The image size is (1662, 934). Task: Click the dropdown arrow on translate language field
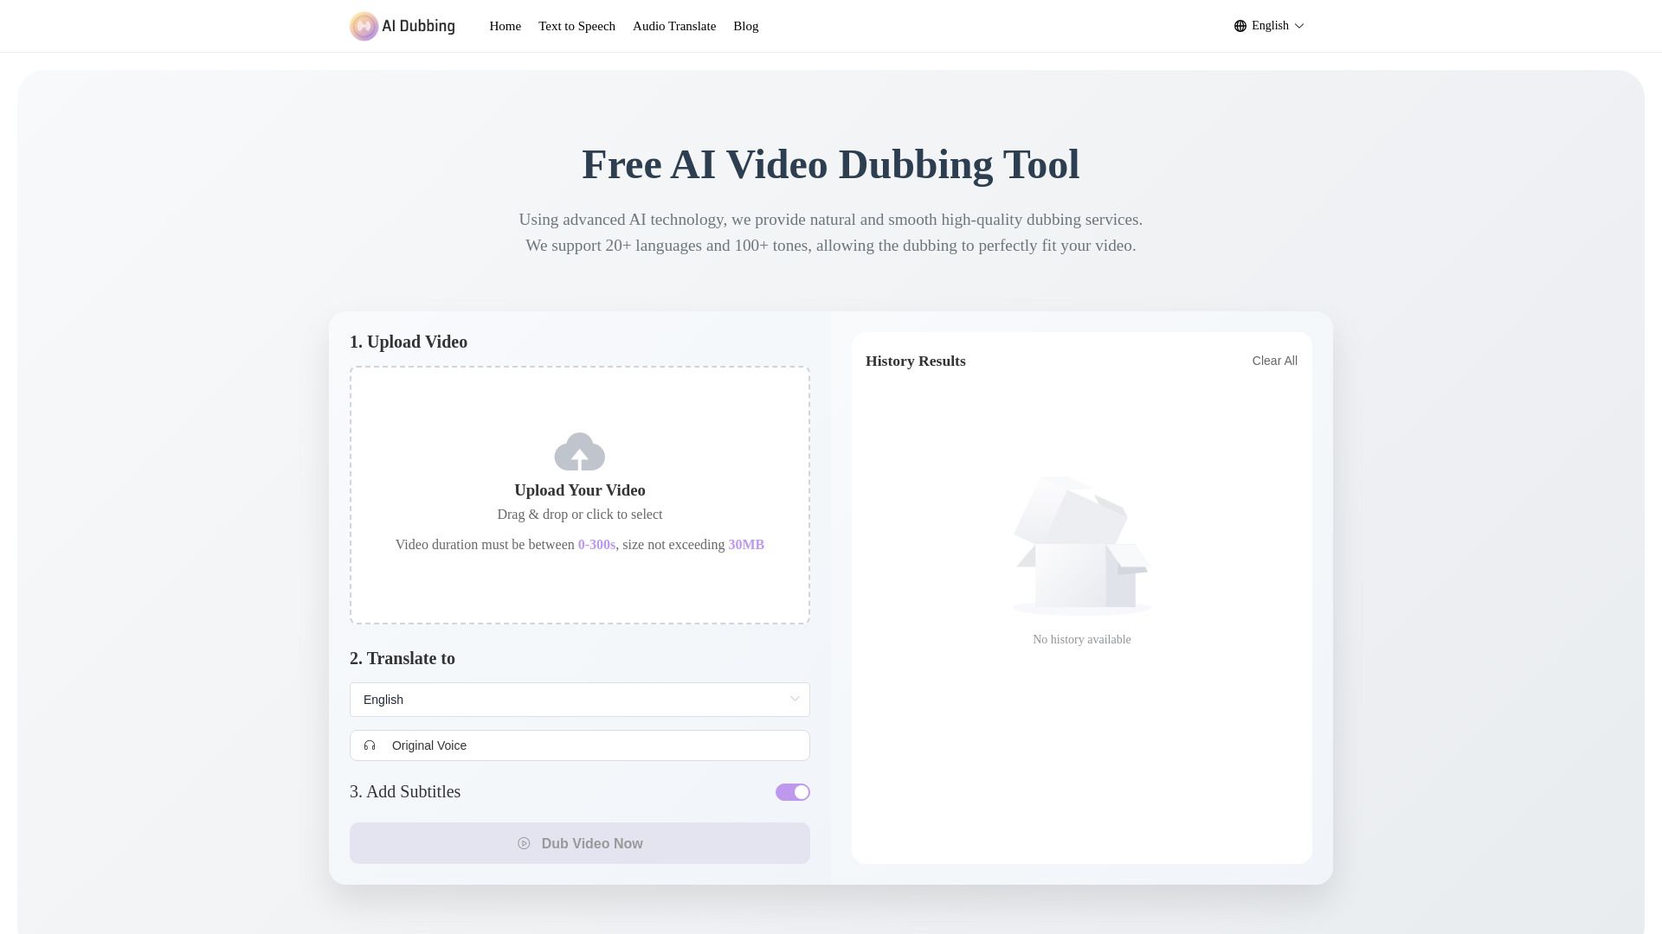pyautogui.click(x=794, y=699)
